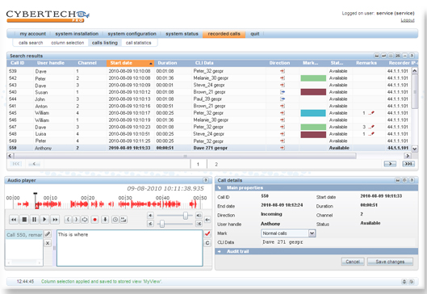Open help icon in Audio player header
This screenshot has height=294, width=427.
coord(206,180)
